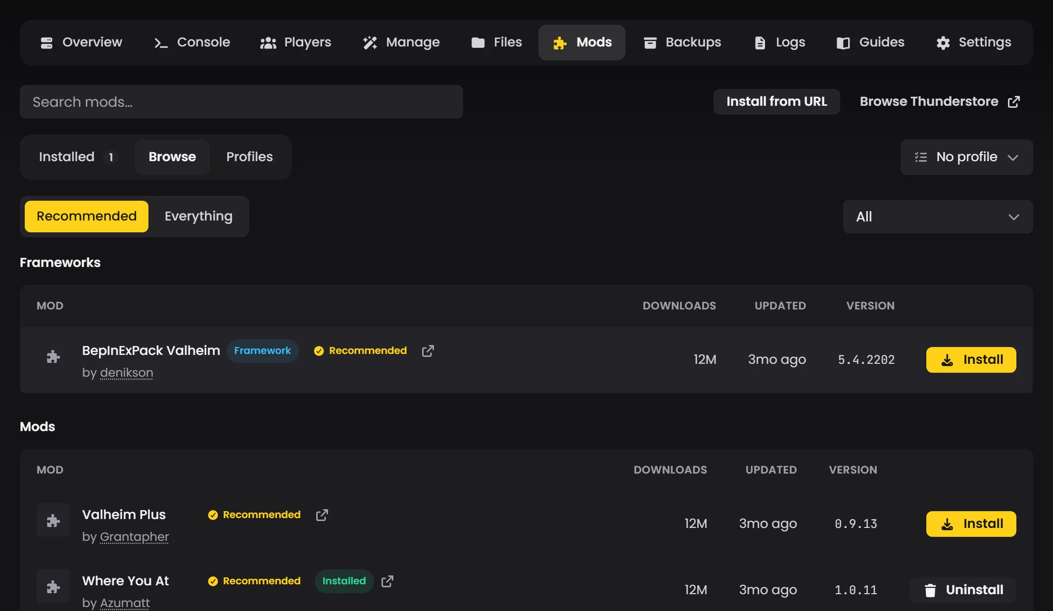Show the Installed mods sub-tab
Screen dimensions: 1053x611
click(x=77, y=157)
